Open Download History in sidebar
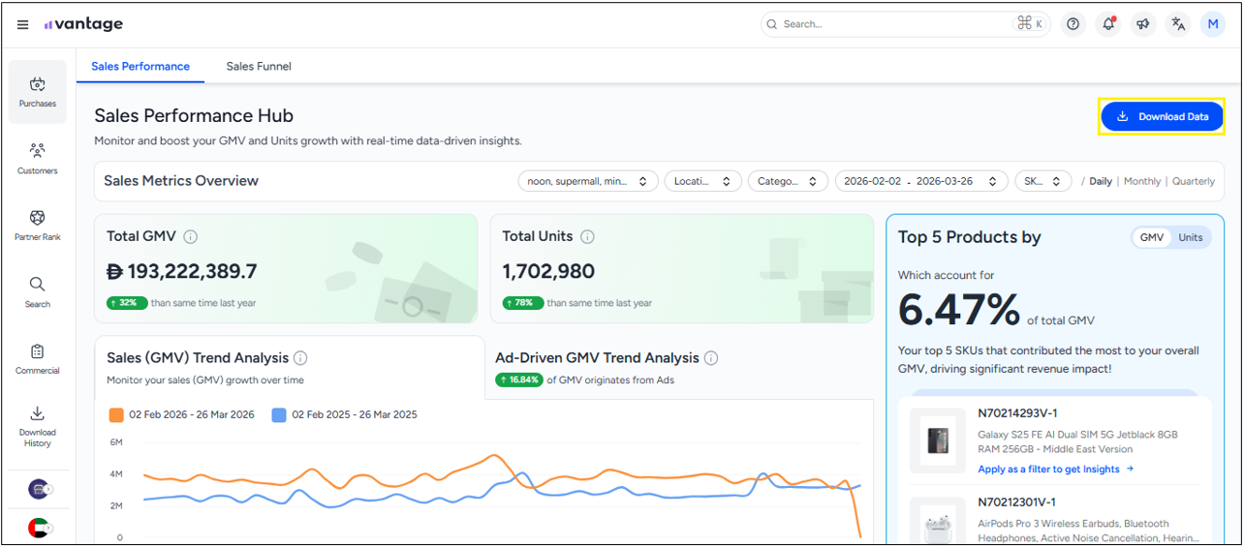 [x=38, y=426]
